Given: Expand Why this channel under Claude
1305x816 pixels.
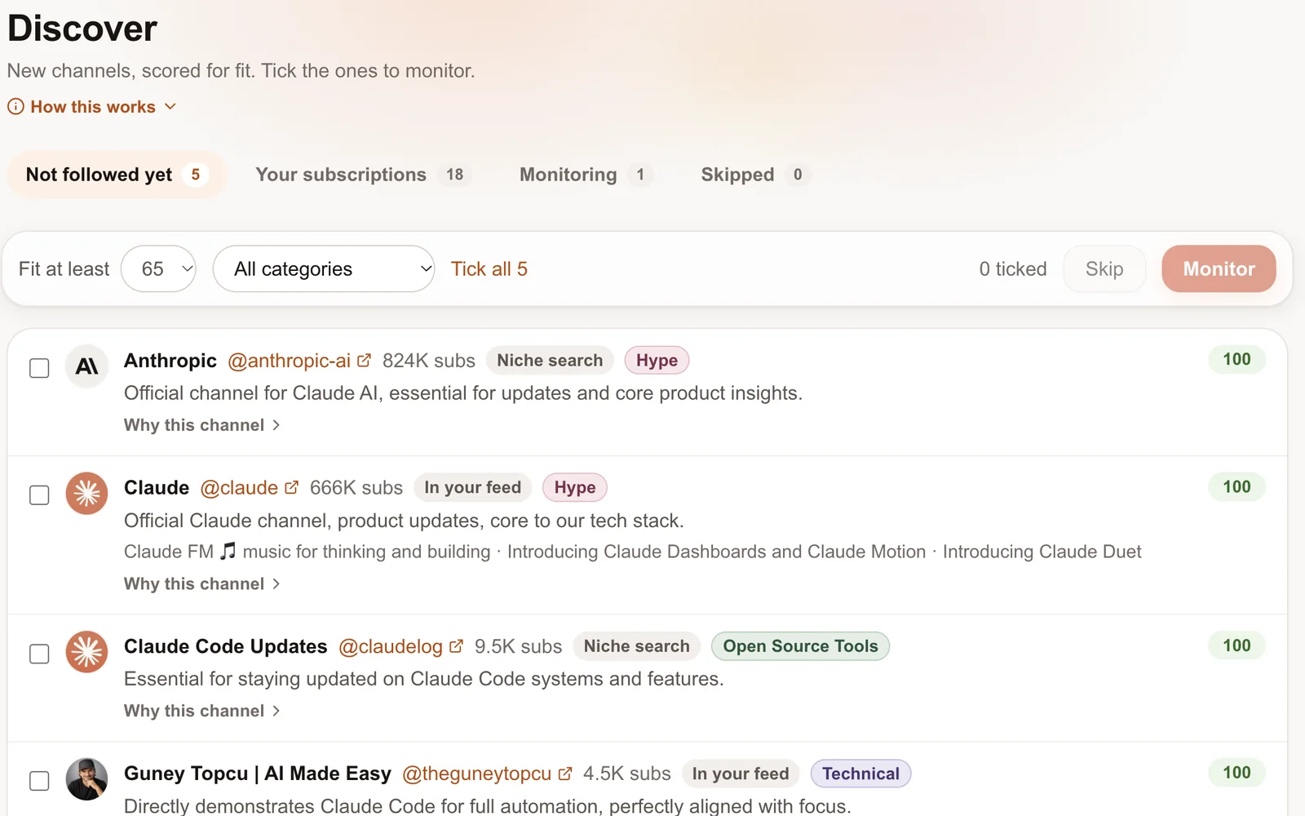Looking at the screenshot, I should 202,583.
